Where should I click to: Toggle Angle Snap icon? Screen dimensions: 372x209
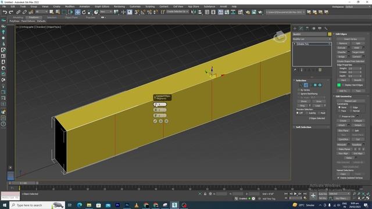(143, 12)
